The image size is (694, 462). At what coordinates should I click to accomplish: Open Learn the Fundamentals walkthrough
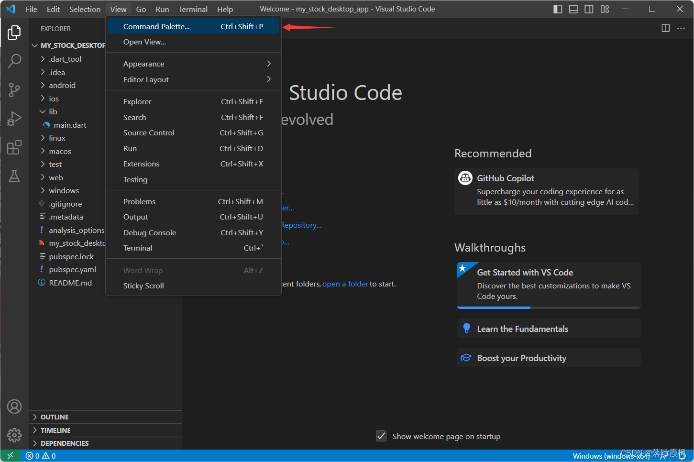click(549, 329)
